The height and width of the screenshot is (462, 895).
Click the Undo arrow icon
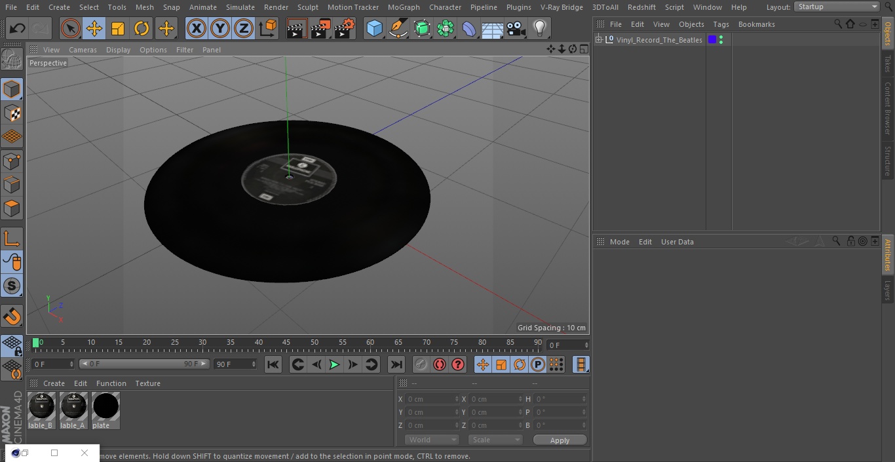coord(18,29)
